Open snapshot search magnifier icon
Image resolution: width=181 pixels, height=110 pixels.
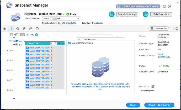point(18,29)
